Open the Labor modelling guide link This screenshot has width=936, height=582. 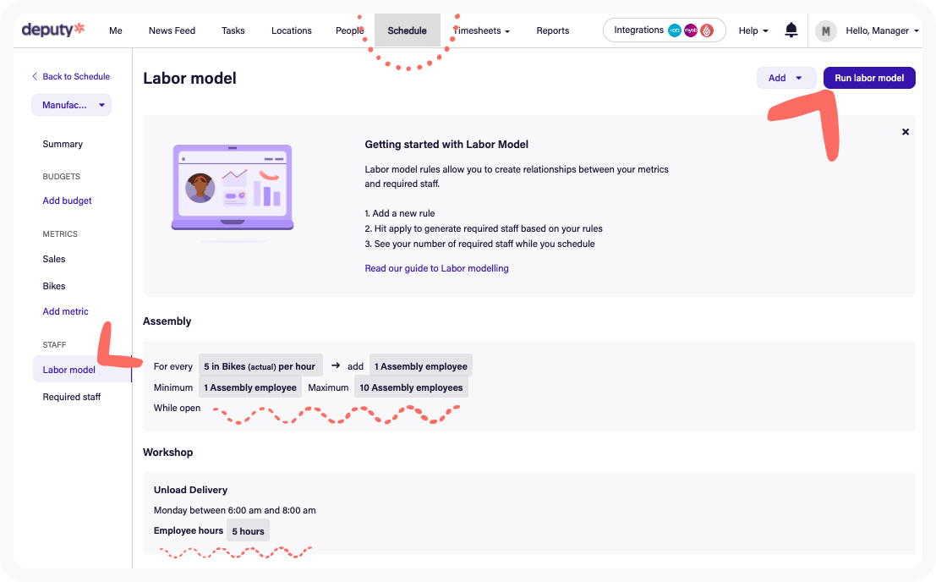pos(436,268)
